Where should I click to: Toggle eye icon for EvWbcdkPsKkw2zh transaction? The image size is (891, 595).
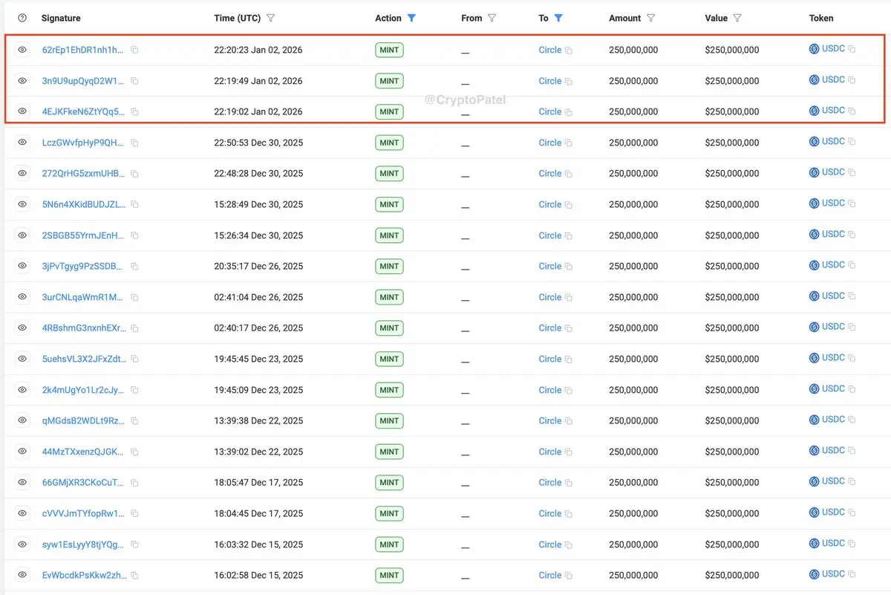coord(22,574)
